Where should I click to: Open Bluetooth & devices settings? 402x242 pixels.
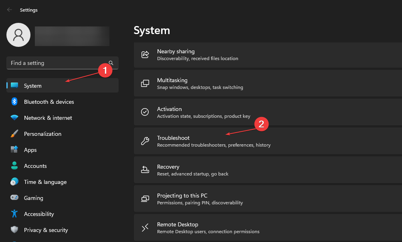click(x=49, y=102)
